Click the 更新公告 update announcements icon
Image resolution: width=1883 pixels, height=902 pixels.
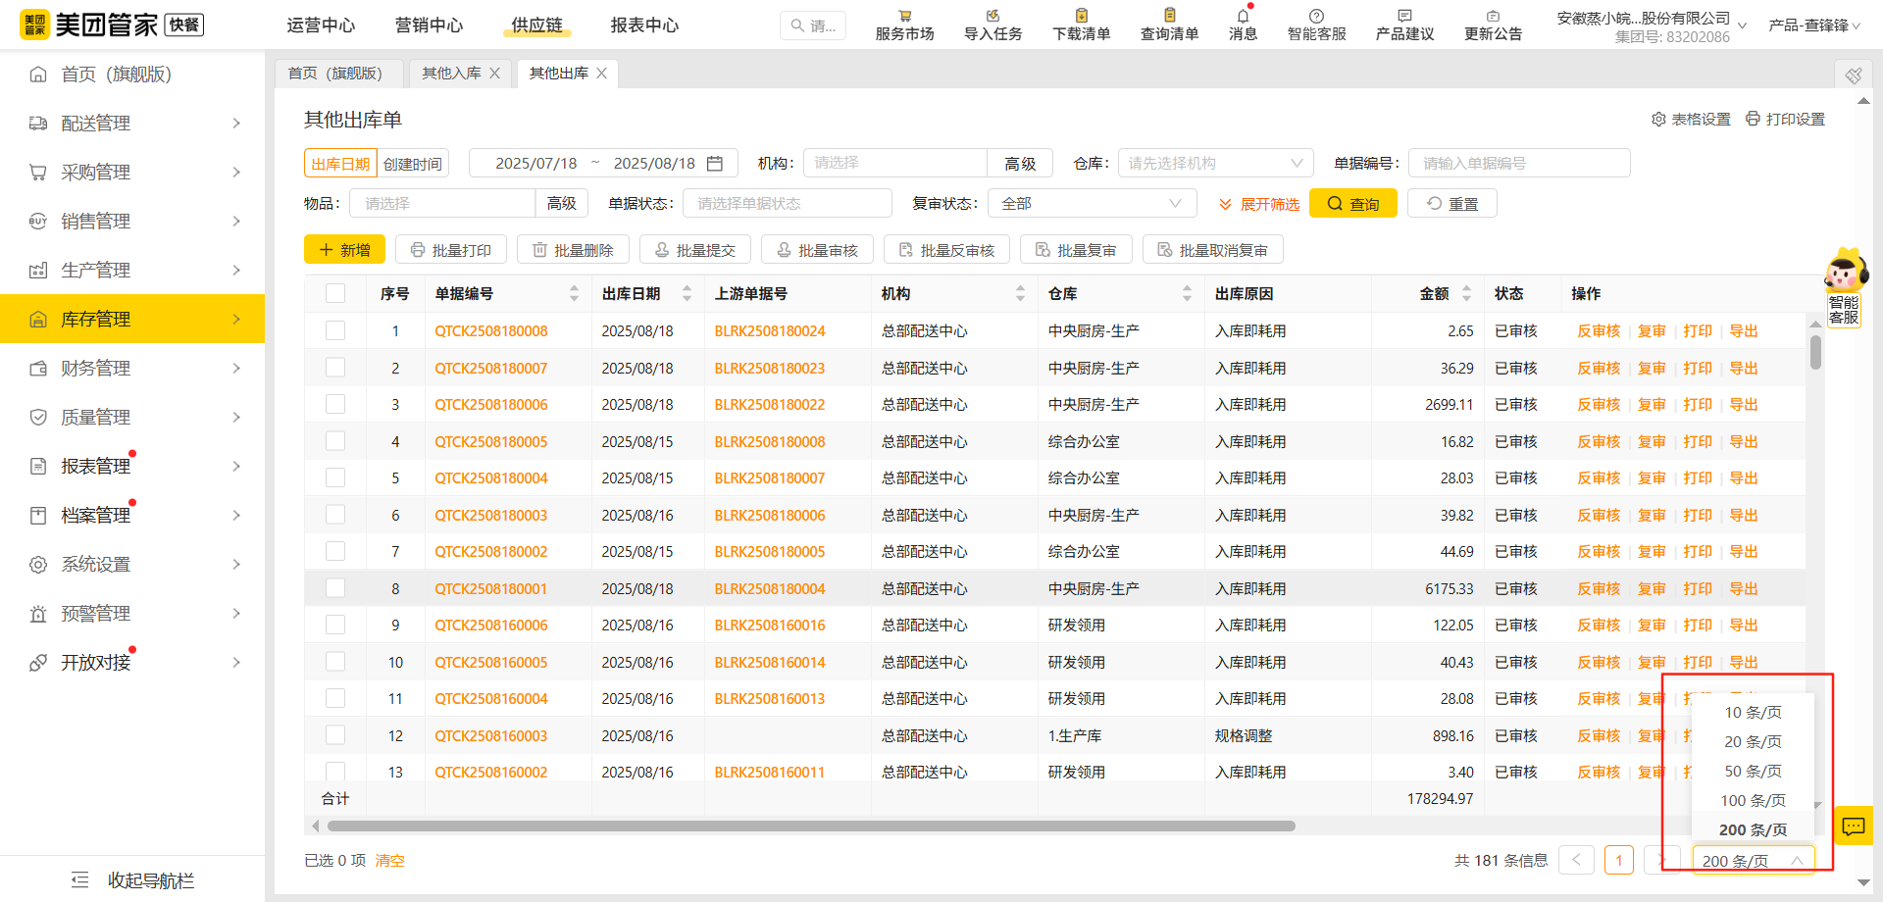[x=1493, y=24]
